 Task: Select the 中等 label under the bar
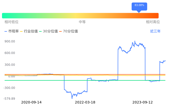[x=82, y=22]
